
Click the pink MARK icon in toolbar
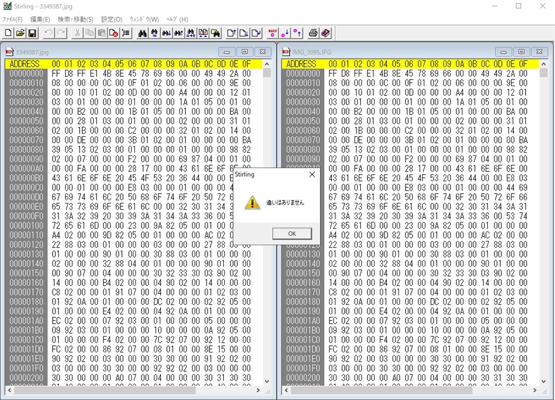[273, 33]
